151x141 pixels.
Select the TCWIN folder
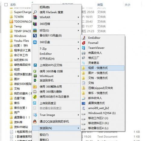pos(19,17)
